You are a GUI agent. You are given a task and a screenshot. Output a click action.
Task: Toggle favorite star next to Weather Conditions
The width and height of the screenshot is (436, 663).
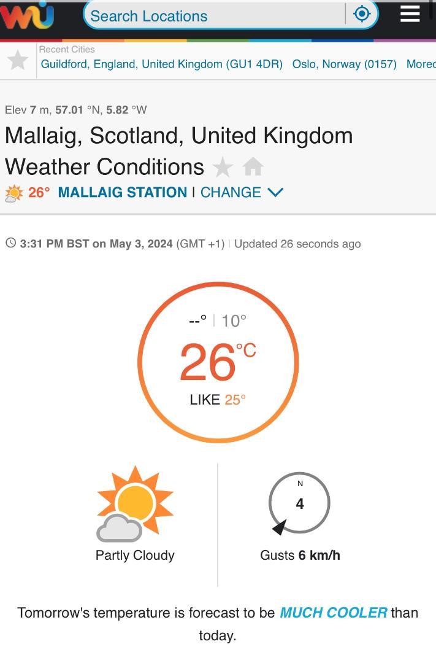pyautogui.click(x=223, y=167)
